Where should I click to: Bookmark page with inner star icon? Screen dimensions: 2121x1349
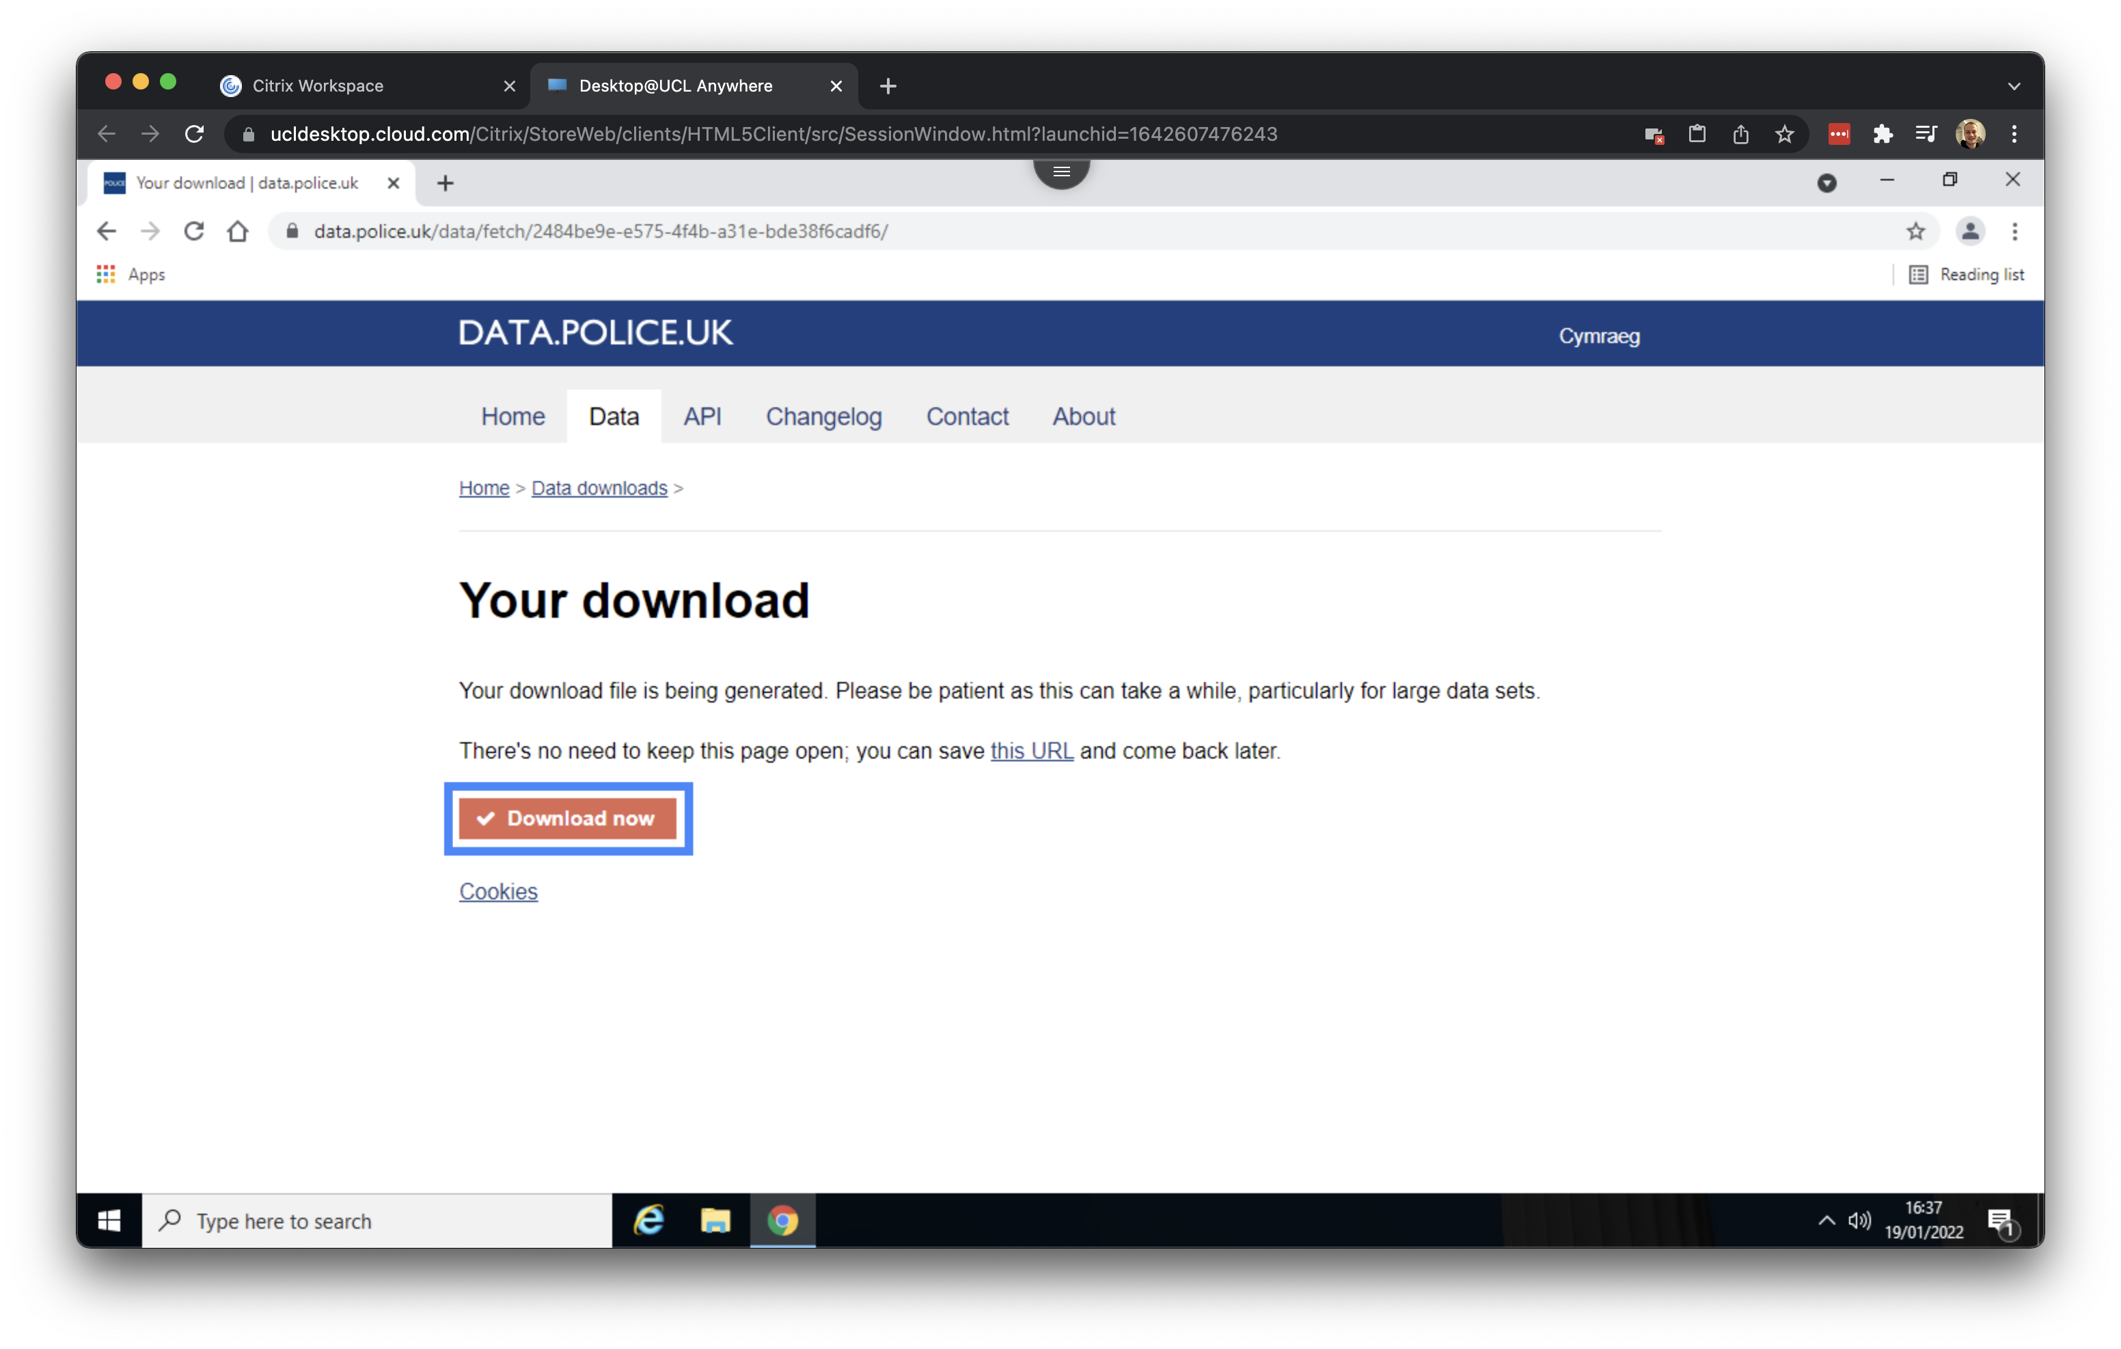pyautogui.click(x=1915, y=231)
